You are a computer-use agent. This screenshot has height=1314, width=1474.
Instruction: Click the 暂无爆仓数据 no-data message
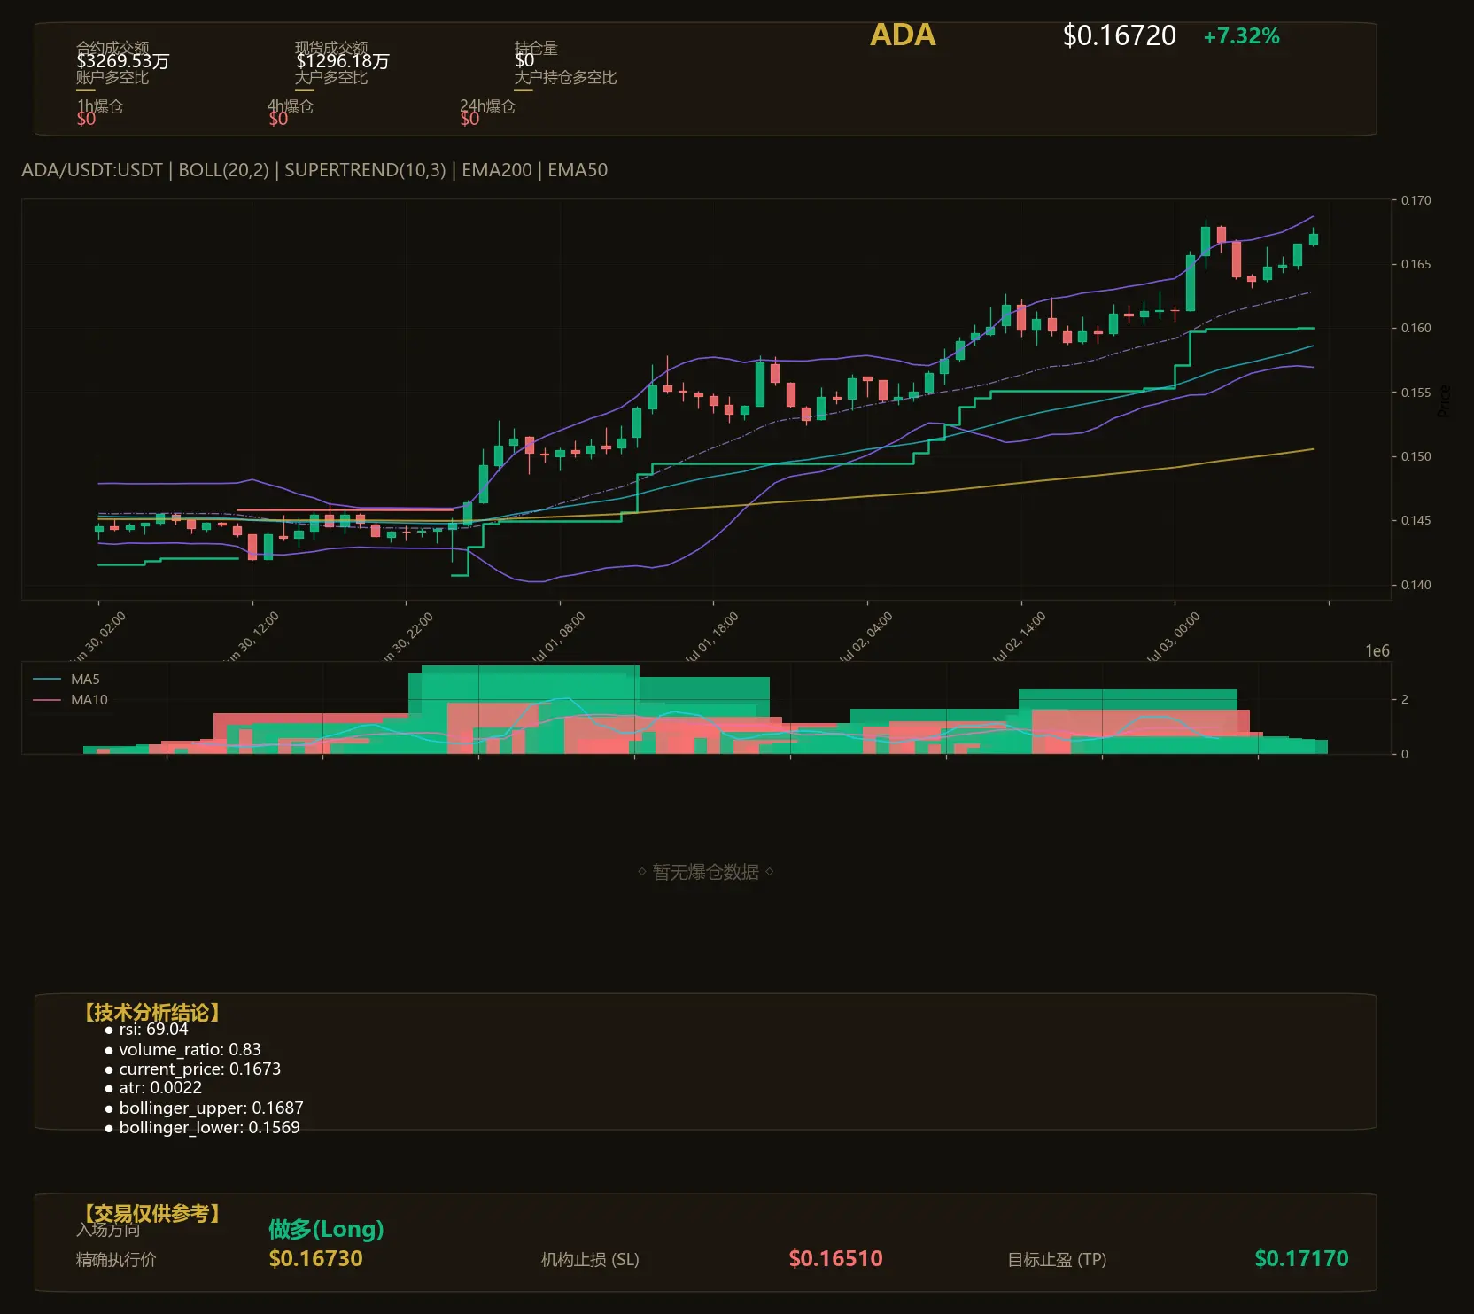click(x=705, y=872)
